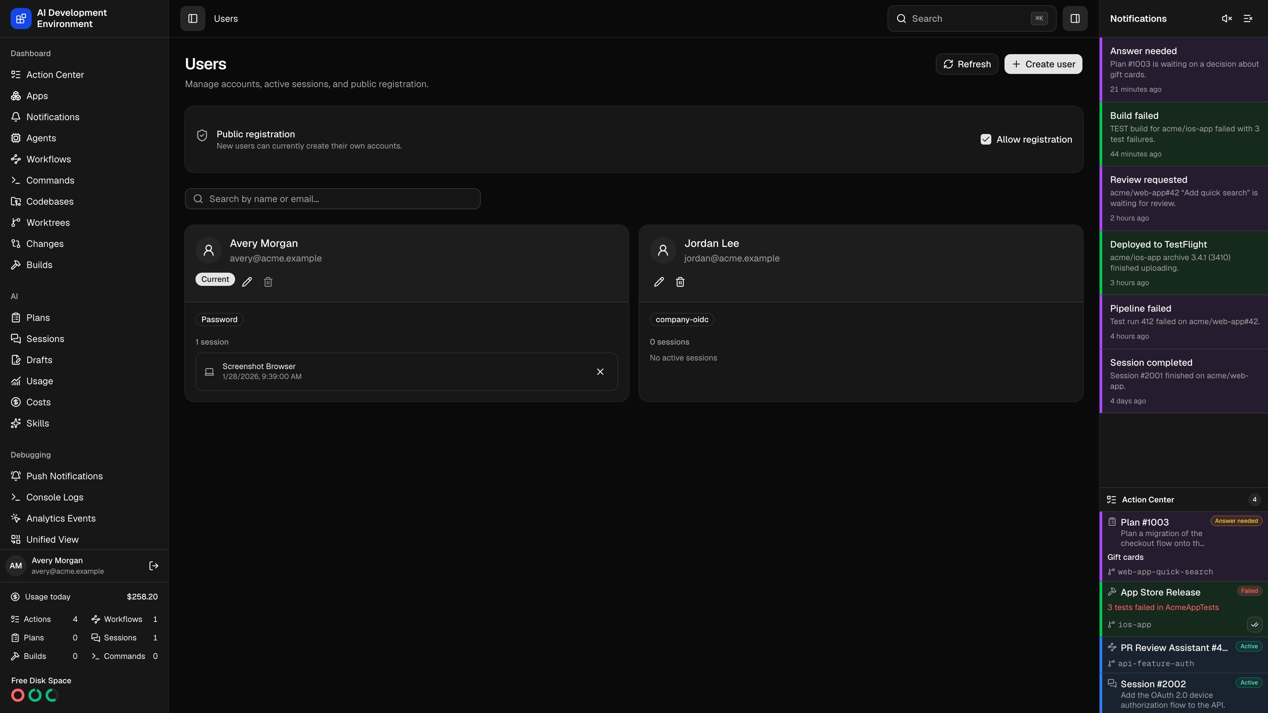
Task: Mark App Store Release done via check icon
Action: (x=1254, y=625)
